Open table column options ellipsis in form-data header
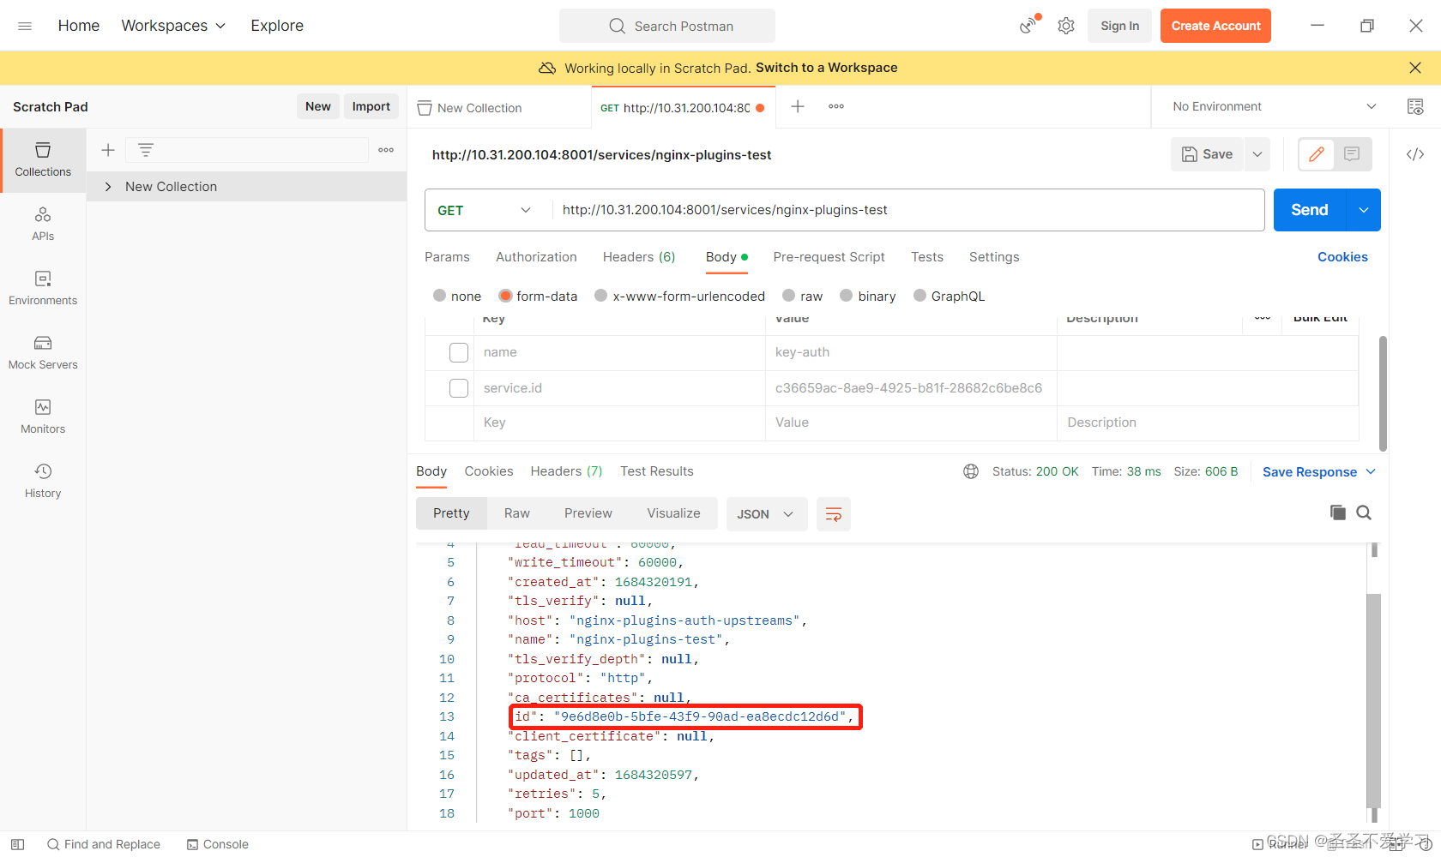Screen dimensions: 1441x857 (x=1263, y=318)
